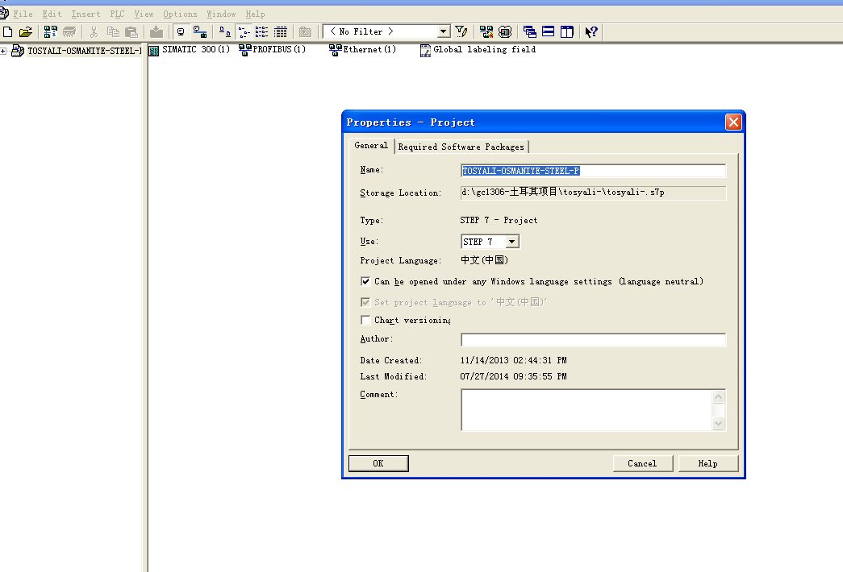The width and height of the screenshot is (843, 572).
Task: Click the Up One Level folder icon
Action: coord(306,31)
